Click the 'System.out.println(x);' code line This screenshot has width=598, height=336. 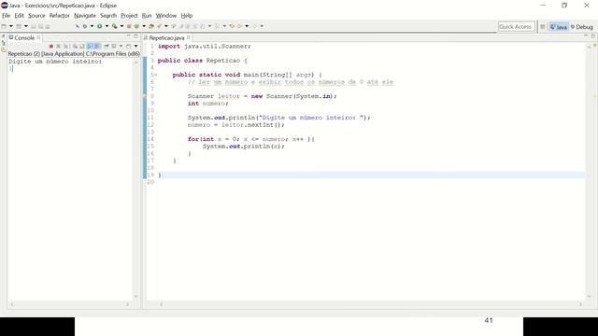coord(243,147)
